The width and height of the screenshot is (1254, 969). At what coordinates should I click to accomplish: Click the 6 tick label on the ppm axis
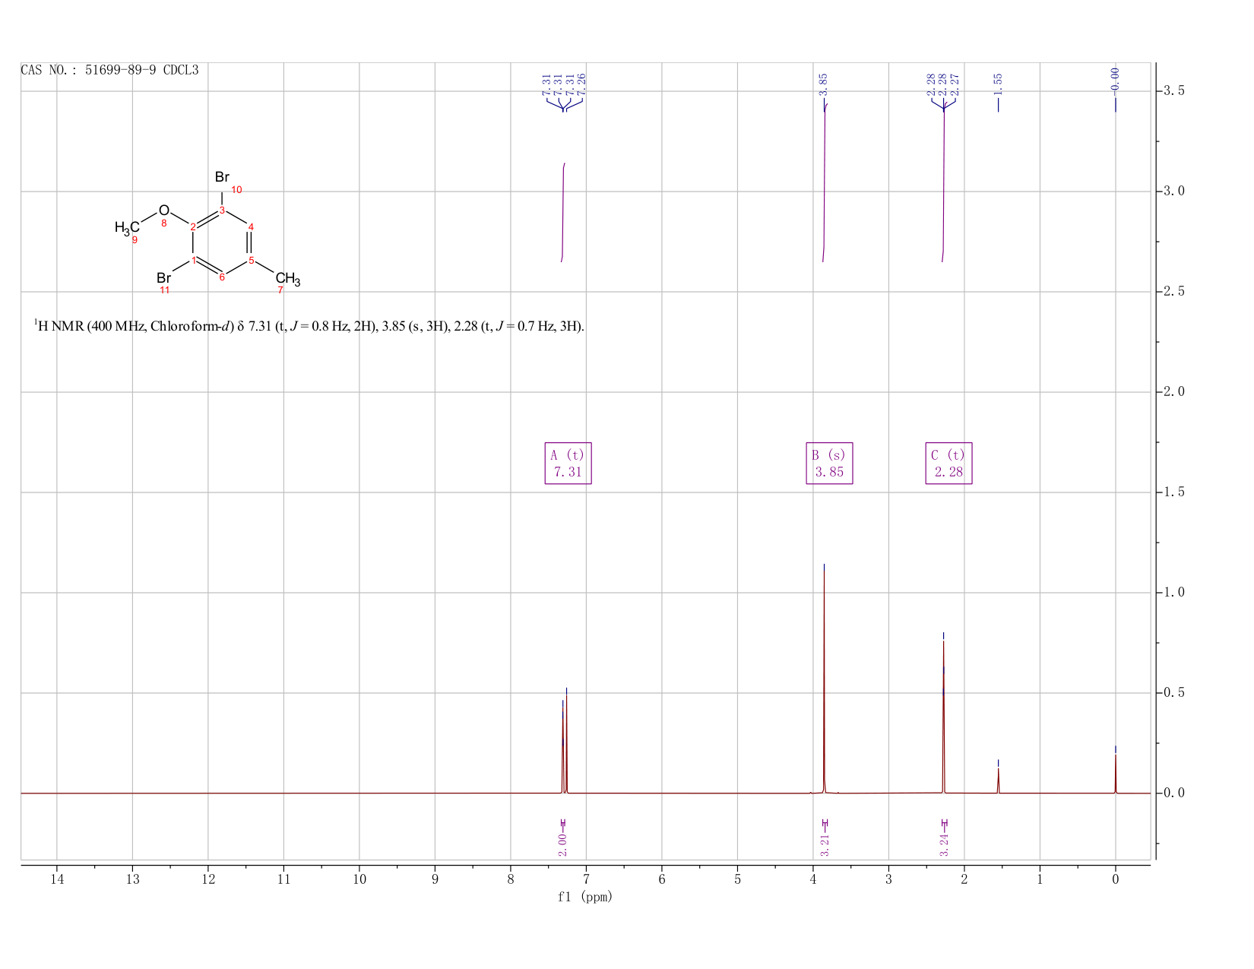[662, 879]
